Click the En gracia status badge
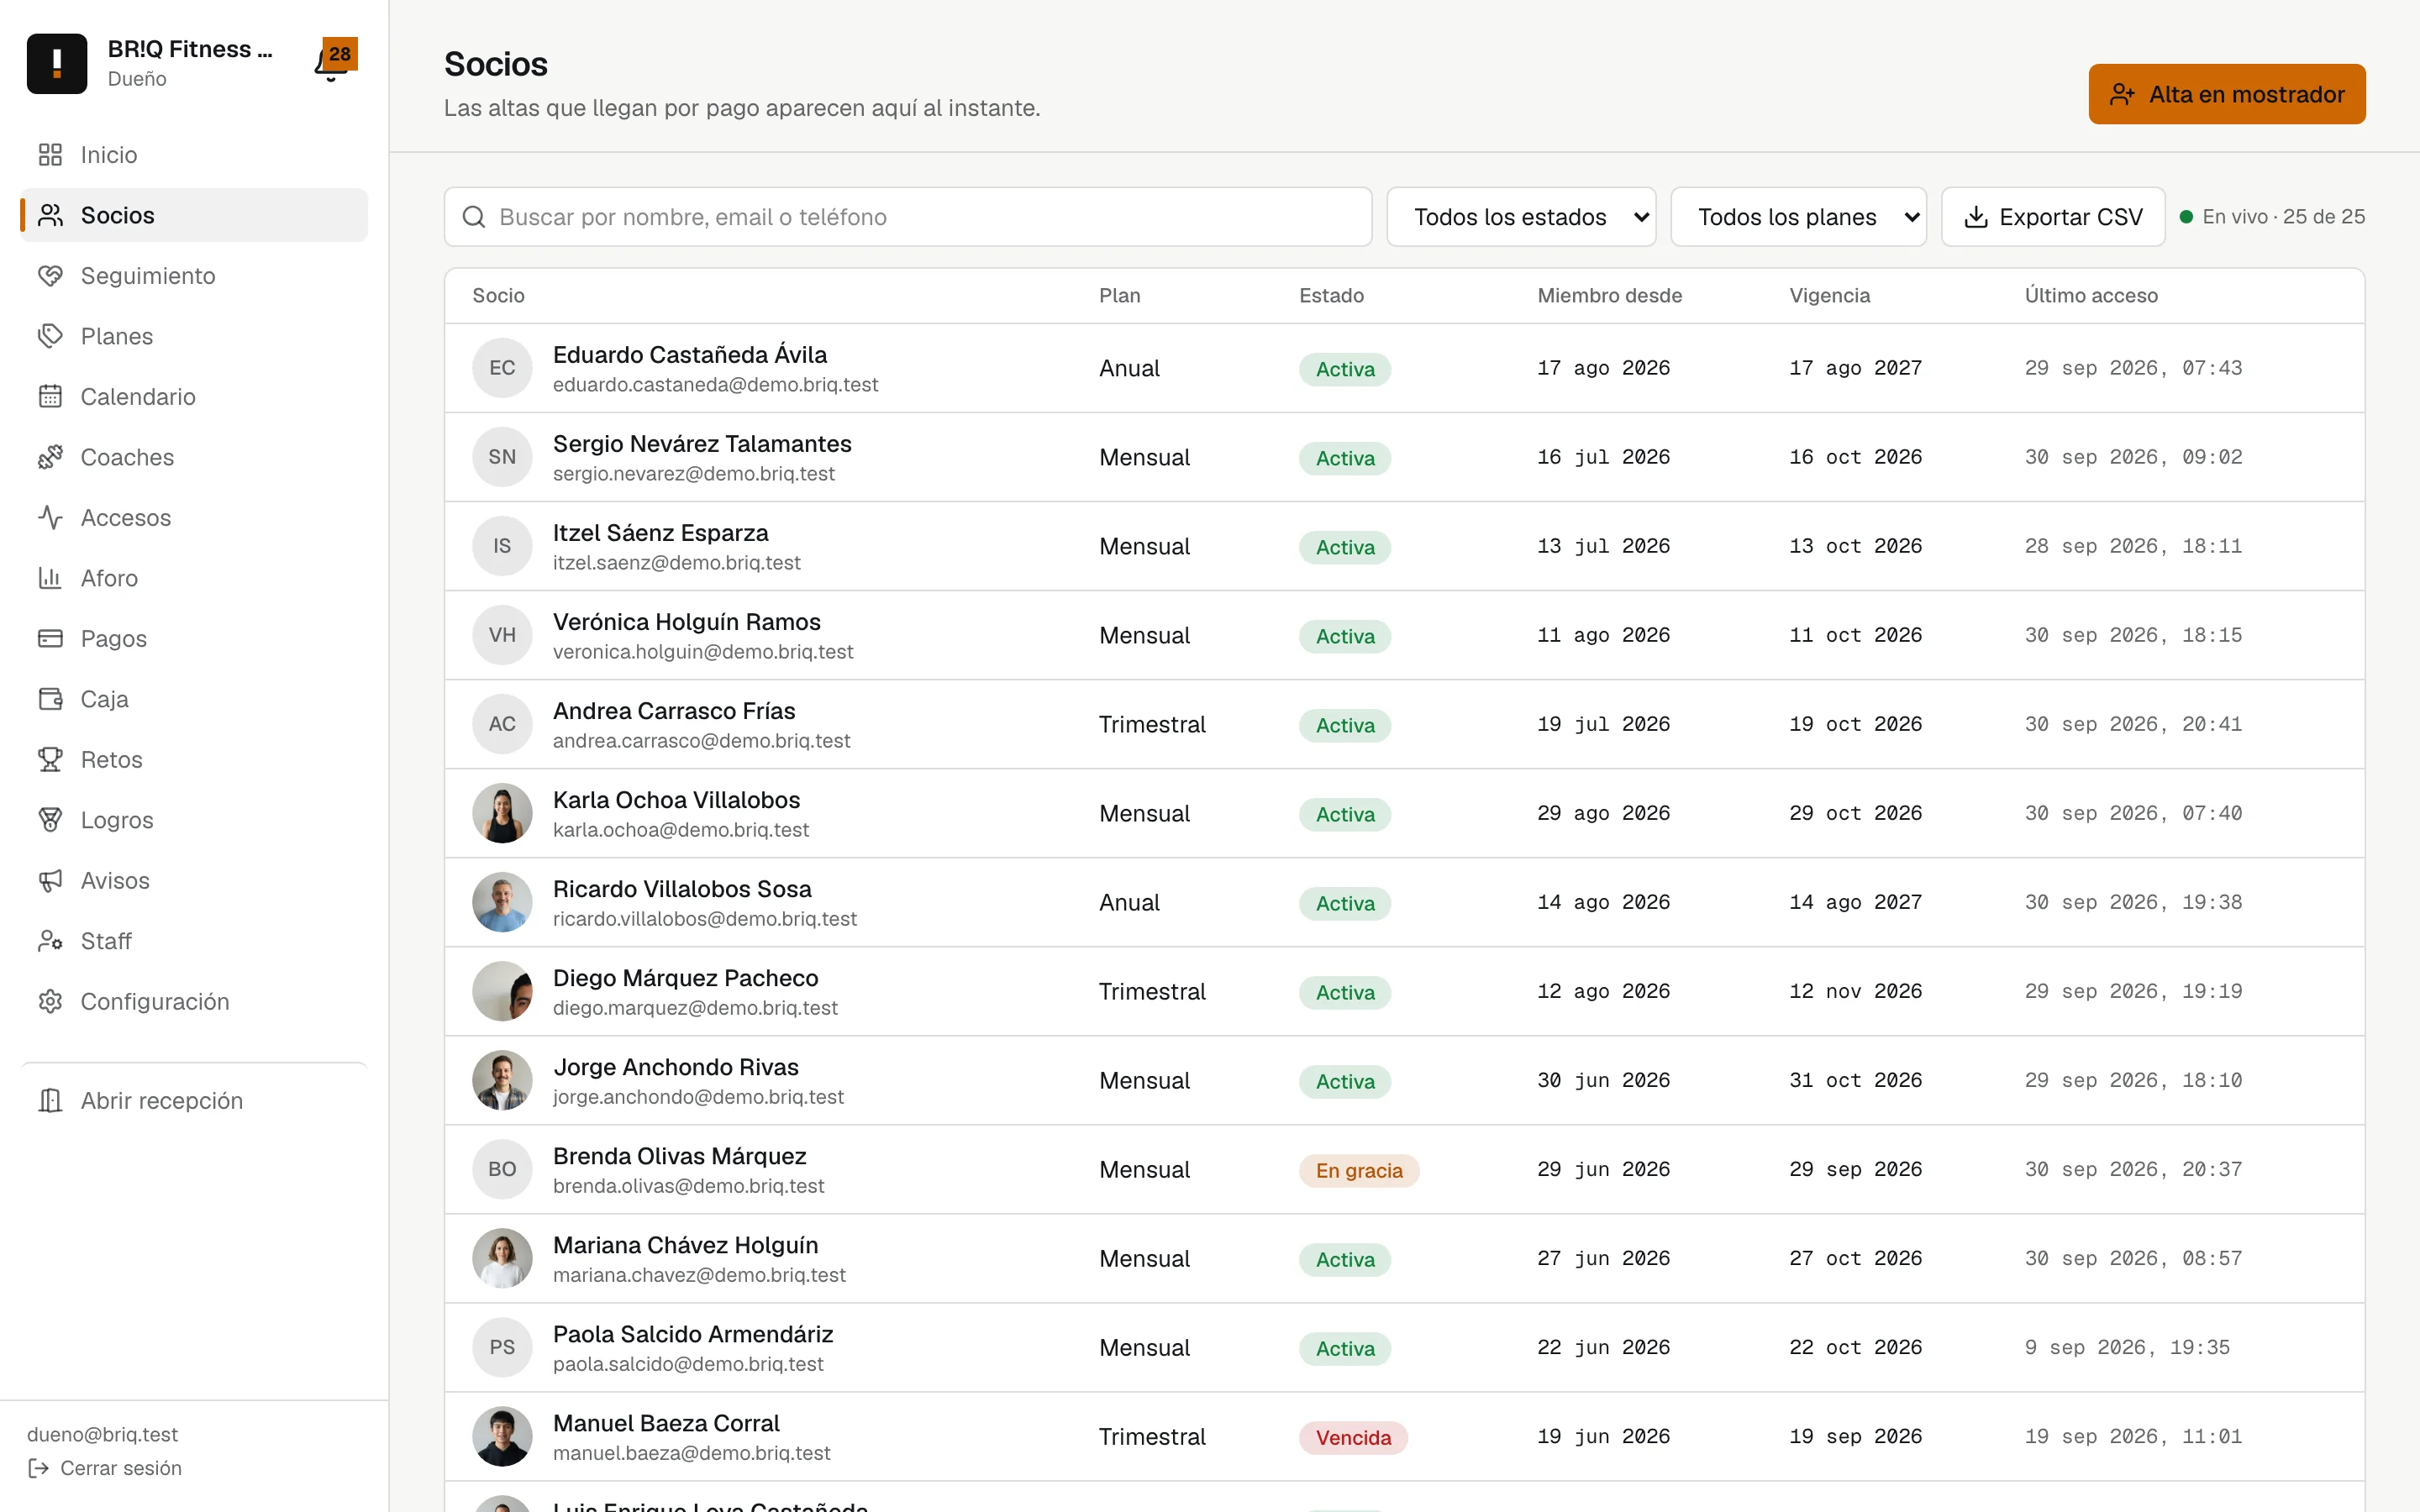Image resolution: width=2420 pixels, height=1512 pixels. point(1359,1170)
